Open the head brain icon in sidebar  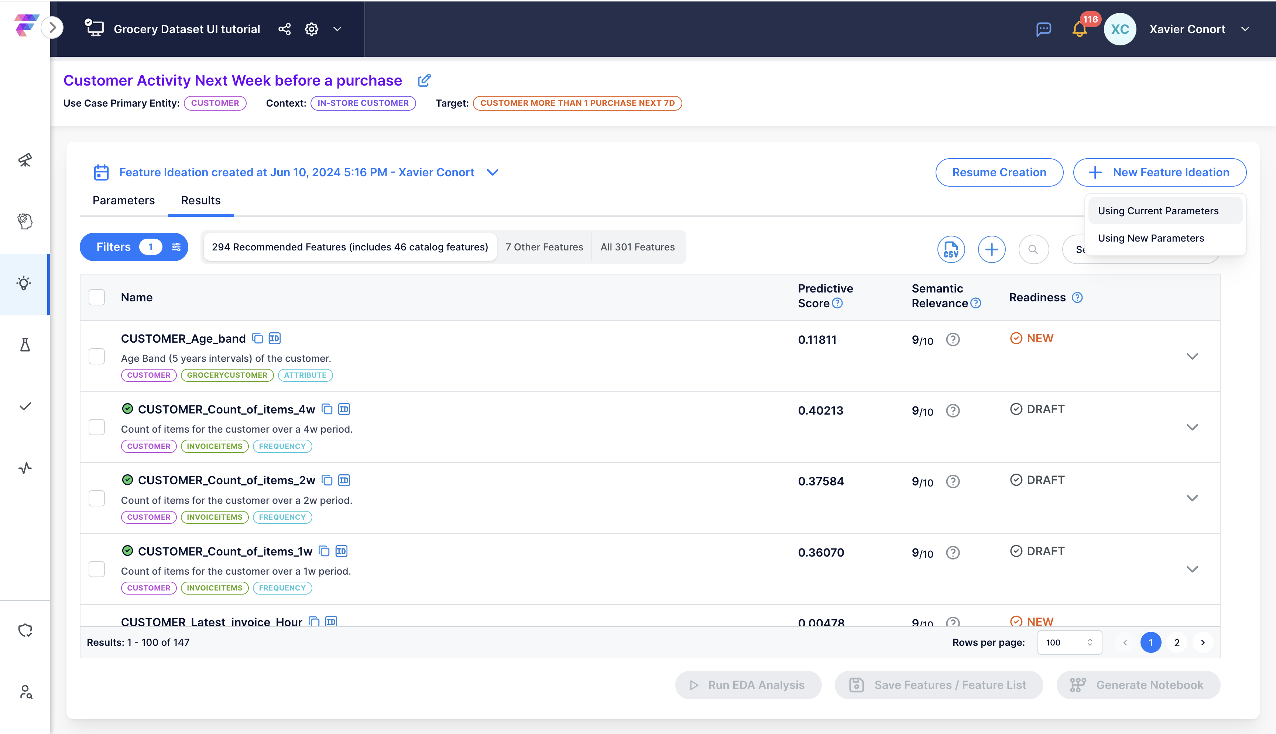pos(25,221)
